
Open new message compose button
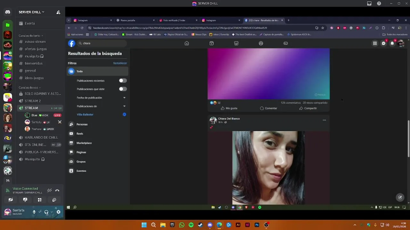[x=400, y=197]
